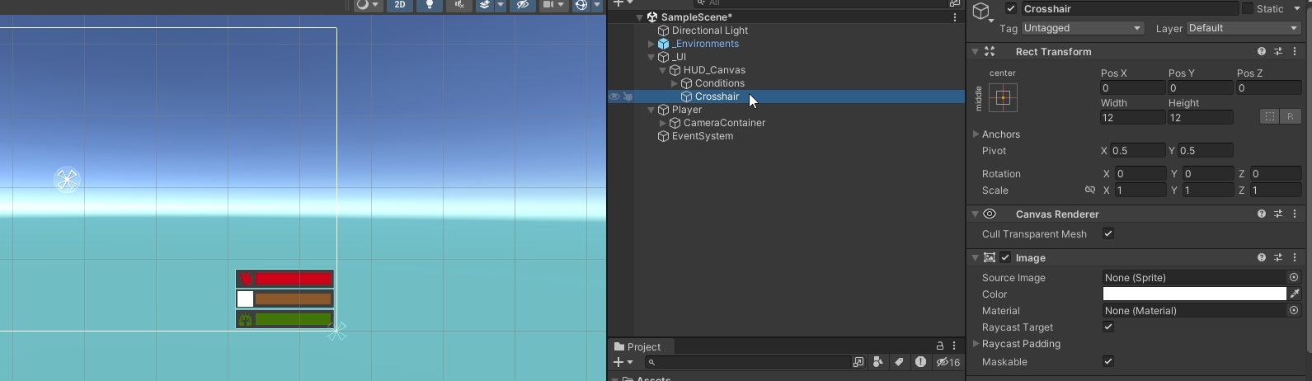Screen dimensions: 1312x381
Task: Click the GameObject cube icon in Inspector
Action: [x=980, y=11]
